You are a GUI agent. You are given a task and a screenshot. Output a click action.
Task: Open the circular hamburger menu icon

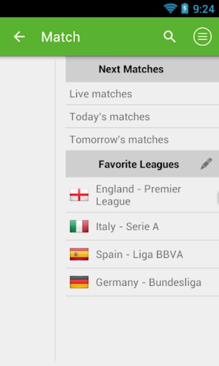tap(203, 37)
